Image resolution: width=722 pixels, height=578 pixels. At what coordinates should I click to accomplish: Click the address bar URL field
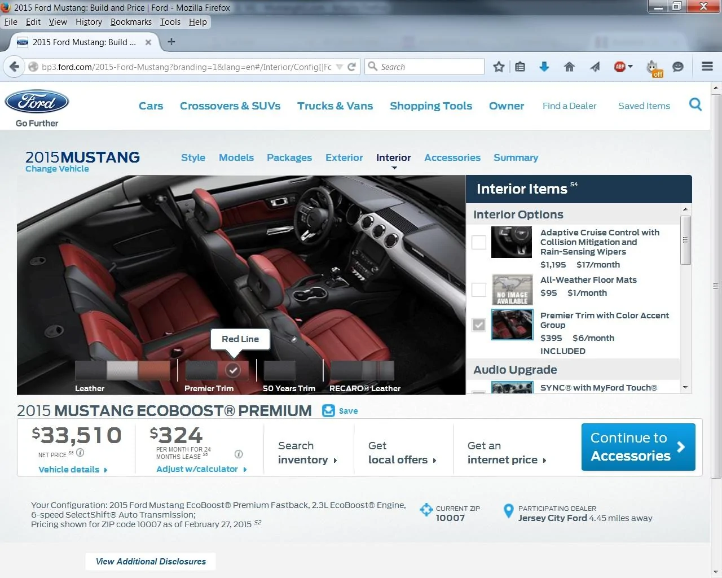(186, 67)
